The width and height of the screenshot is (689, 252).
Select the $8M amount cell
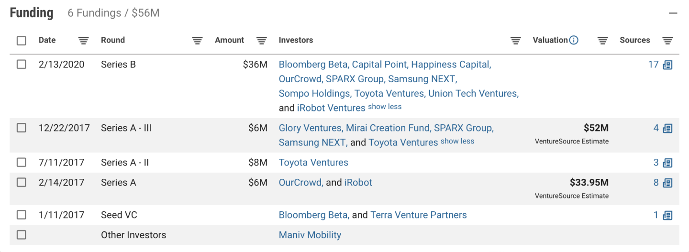click(x=258, y=163)
